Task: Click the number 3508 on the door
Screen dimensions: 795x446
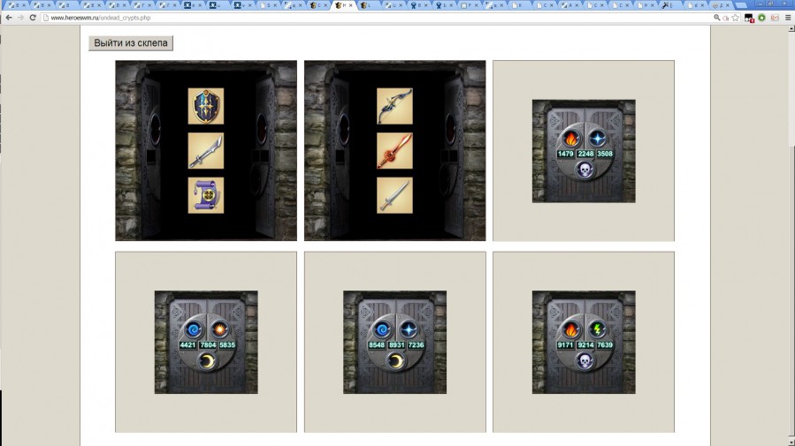Action: [605, 154]
